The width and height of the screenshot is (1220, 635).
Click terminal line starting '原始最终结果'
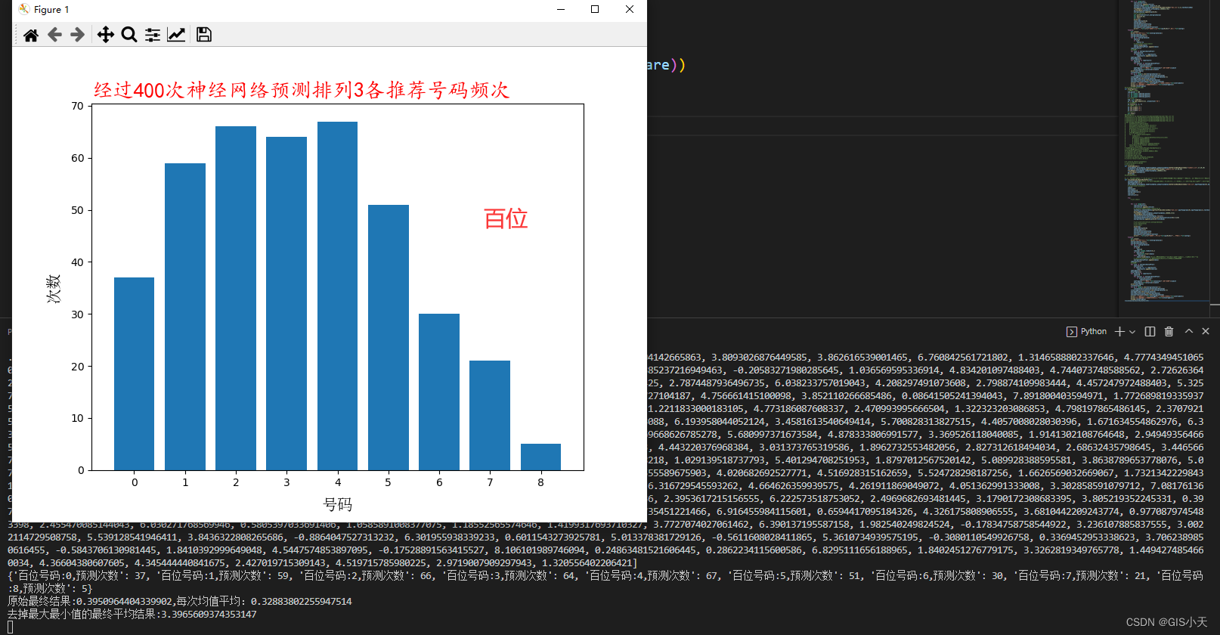point(180,601)
